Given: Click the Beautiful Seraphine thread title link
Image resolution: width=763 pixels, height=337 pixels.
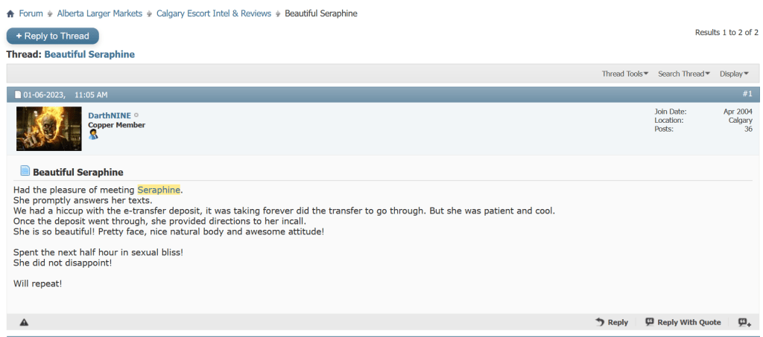Looking at the screenshot, I should (x=89, y=54).
